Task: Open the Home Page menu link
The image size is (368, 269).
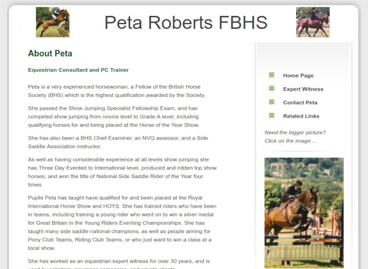Action: click(x=298, y=75)
